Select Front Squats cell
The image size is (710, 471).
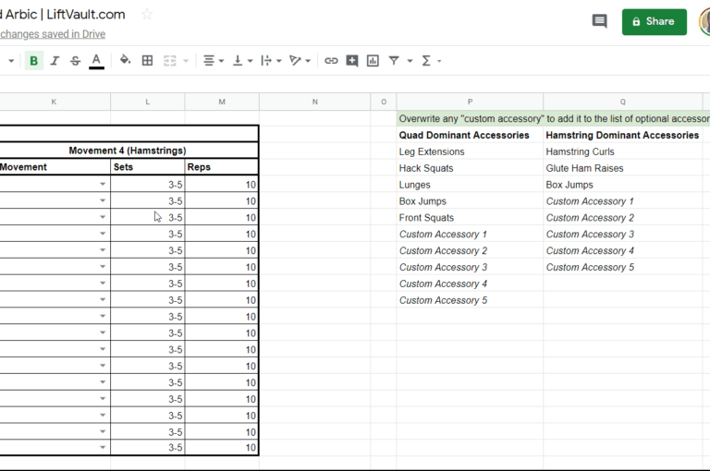(470, 218)
